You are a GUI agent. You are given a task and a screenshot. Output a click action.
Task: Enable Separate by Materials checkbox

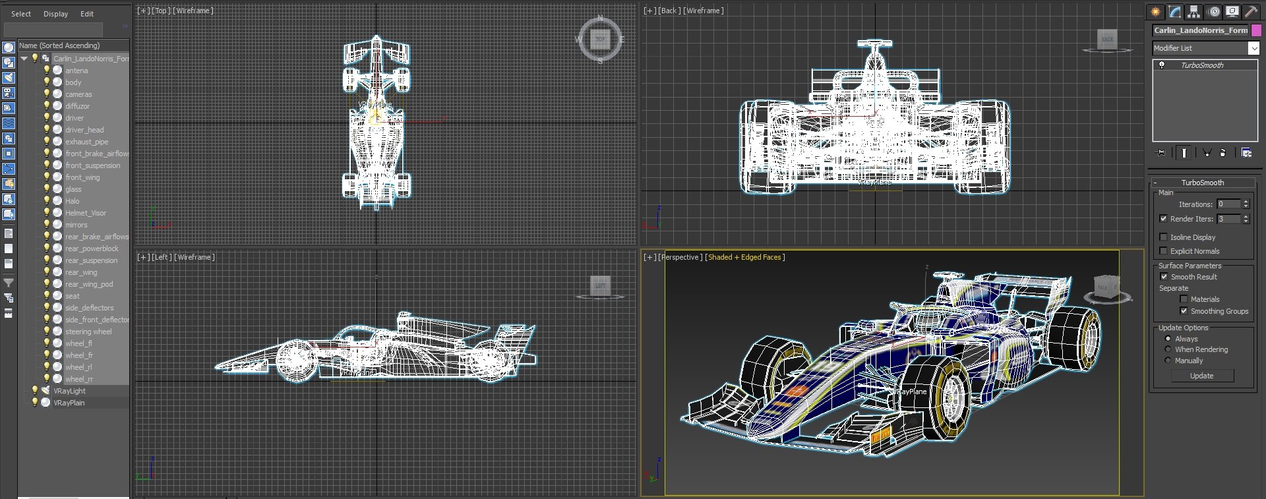[1184, 299]
